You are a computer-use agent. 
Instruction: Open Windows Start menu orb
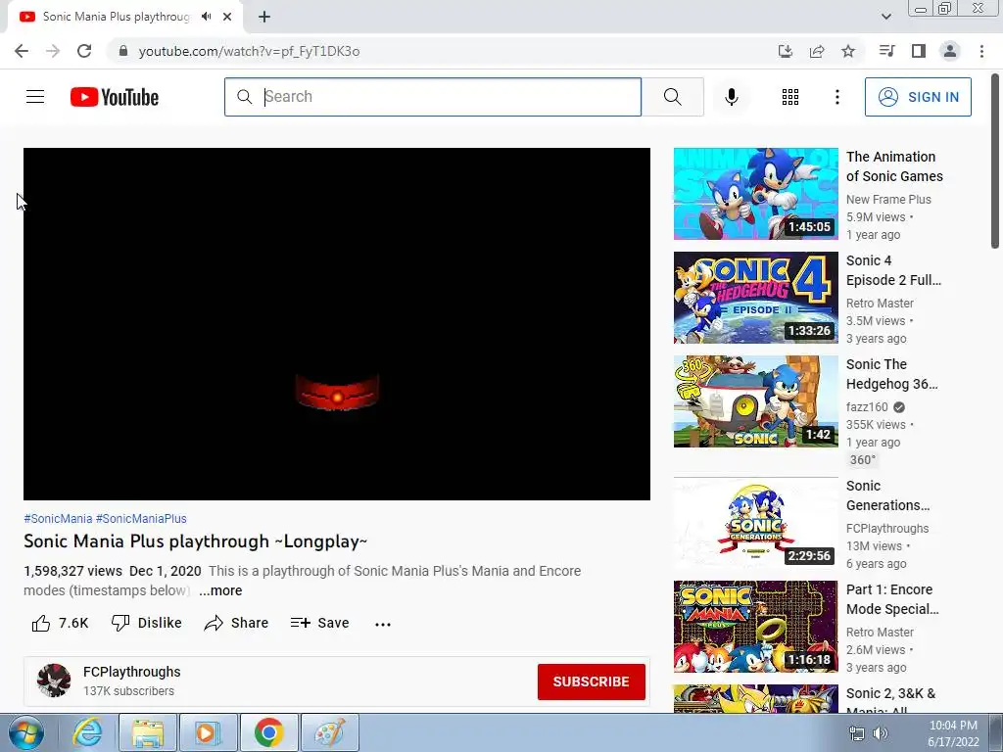coord(26,732)
